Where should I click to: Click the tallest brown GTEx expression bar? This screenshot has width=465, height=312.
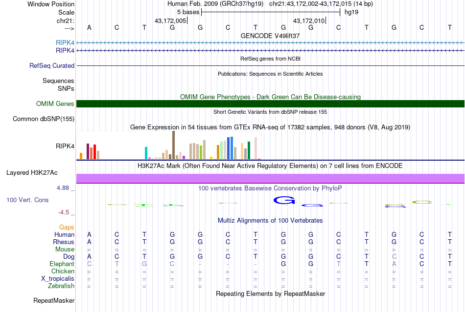tap(173, 145)
